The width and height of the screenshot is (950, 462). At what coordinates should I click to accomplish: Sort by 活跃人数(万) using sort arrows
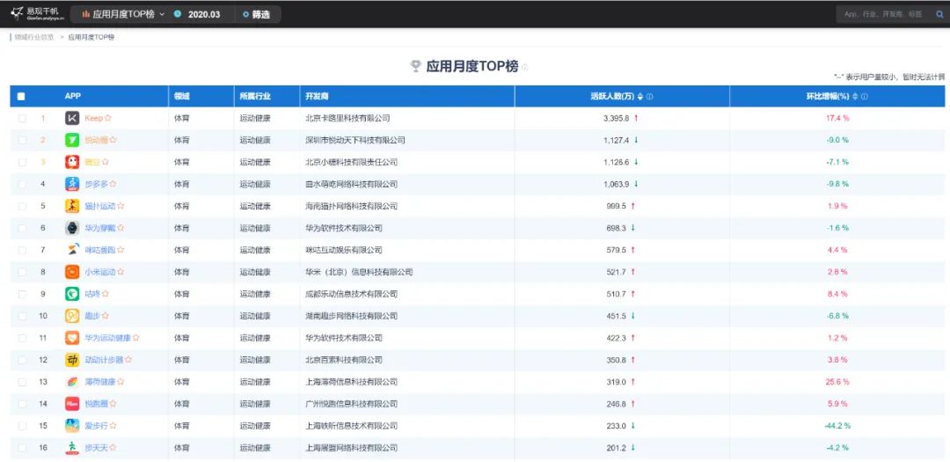click(x=640, y=97)
